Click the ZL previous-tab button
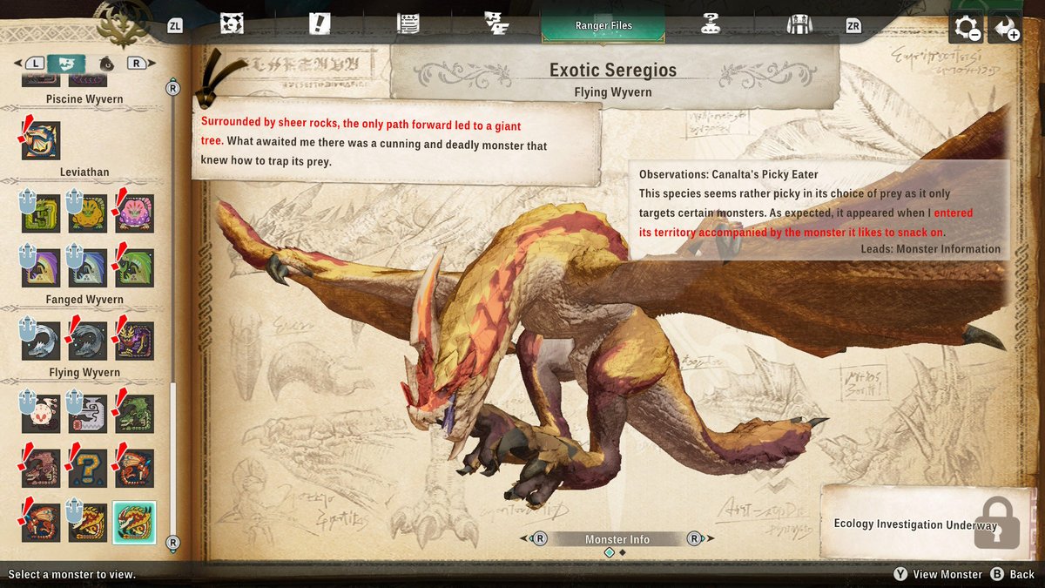This screenshot has width=1045, height=588. (x=175, y=26)
